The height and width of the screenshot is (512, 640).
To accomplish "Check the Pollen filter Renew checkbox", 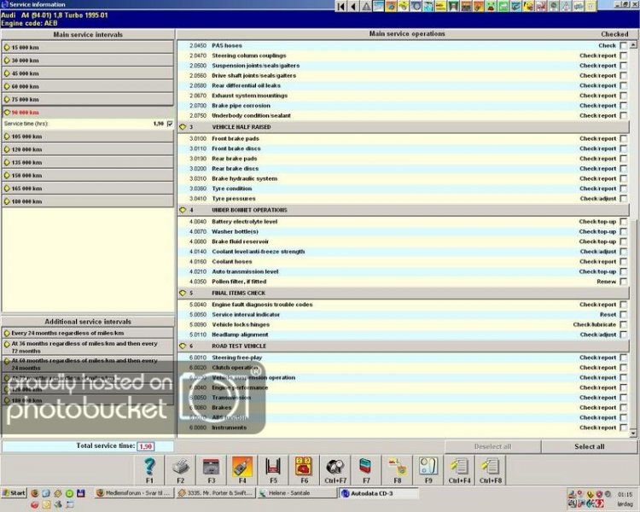I will (x=623, y=282).
